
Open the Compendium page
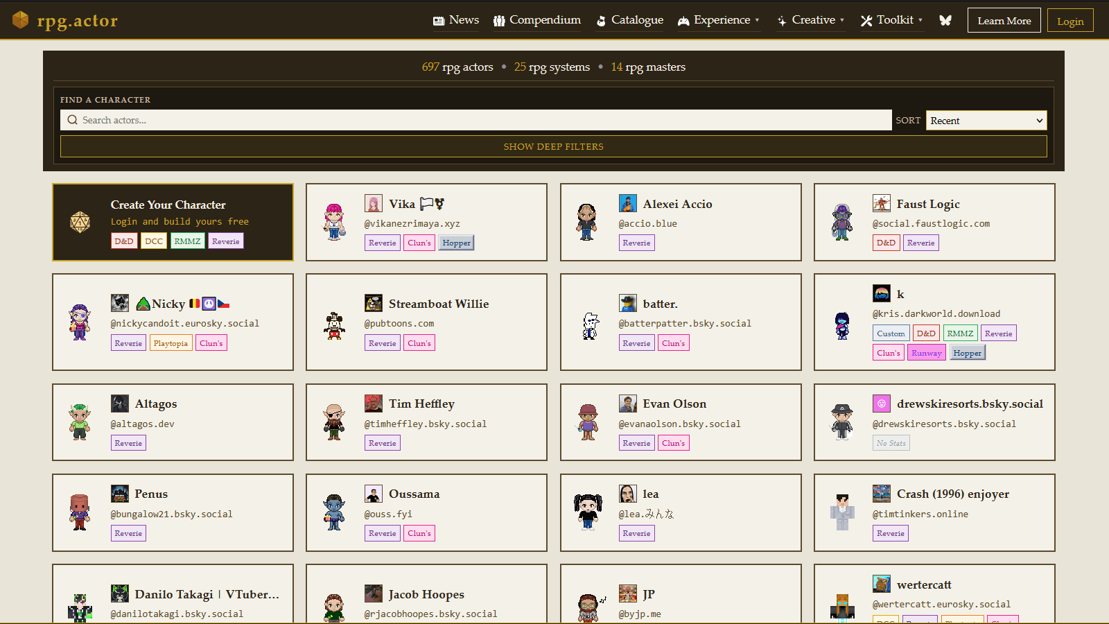point(537,20)
